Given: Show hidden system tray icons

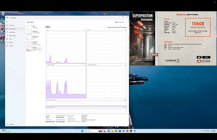Looking at the screenshot, I should [201, 131].
